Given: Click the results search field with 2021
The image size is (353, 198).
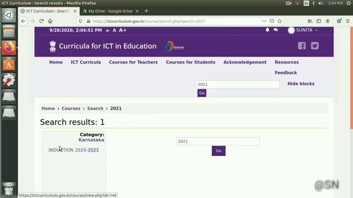Looking at the screenshot, I should (x=218, y=141).
